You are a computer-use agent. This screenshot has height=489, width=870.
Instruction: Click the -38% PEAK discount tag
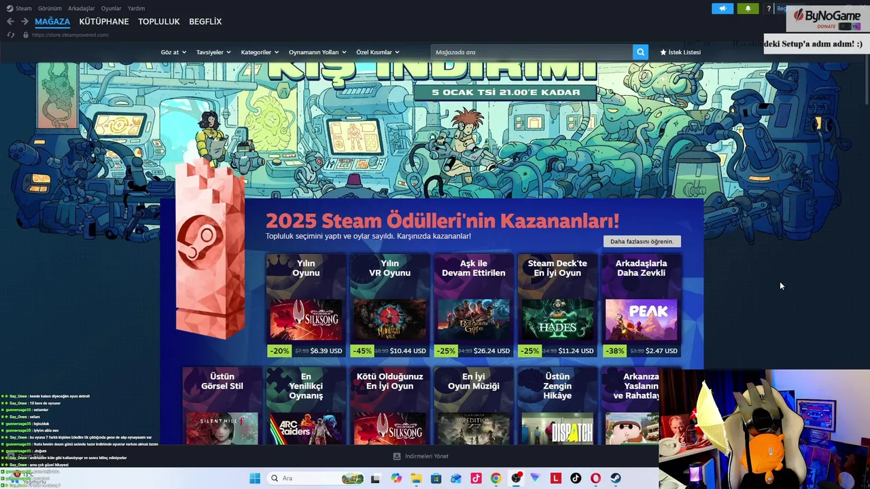tap(615, 351)
